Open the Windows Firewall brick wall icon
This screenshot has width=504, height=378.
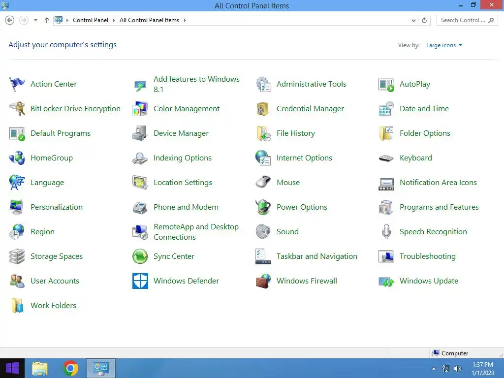263,281
